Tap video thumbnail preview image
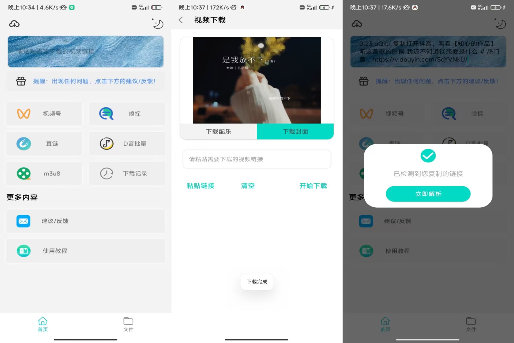514x343 pixels. [x=257, y=80]
